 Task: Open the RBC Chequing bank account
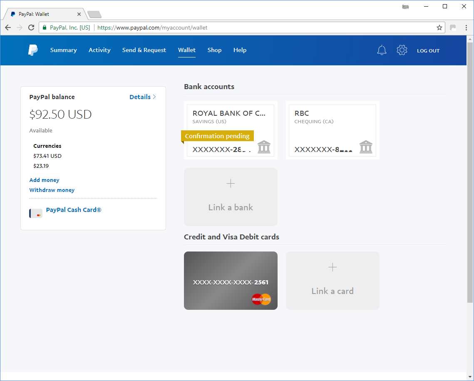tap(332, 130)
